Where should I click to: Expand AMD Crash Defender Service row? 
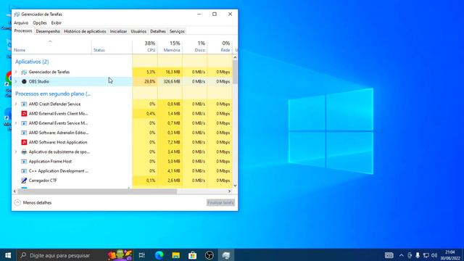(x=16, y=104)
